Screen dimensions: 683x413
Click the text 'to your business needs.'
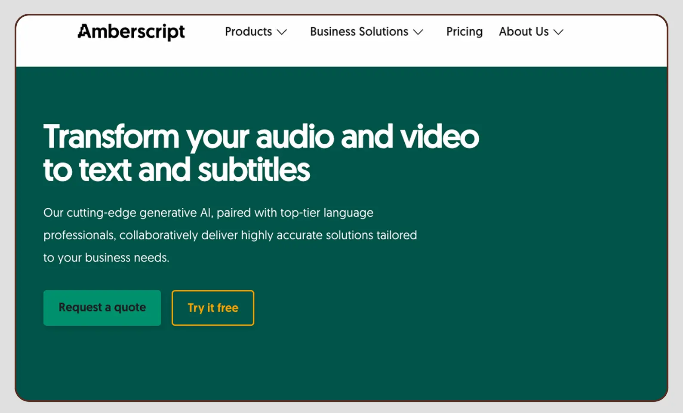pos(106,258)
